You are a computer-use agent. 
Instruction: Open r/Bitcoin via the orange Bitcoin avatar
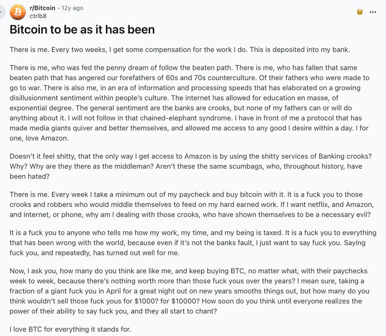[x=17, y=12]
